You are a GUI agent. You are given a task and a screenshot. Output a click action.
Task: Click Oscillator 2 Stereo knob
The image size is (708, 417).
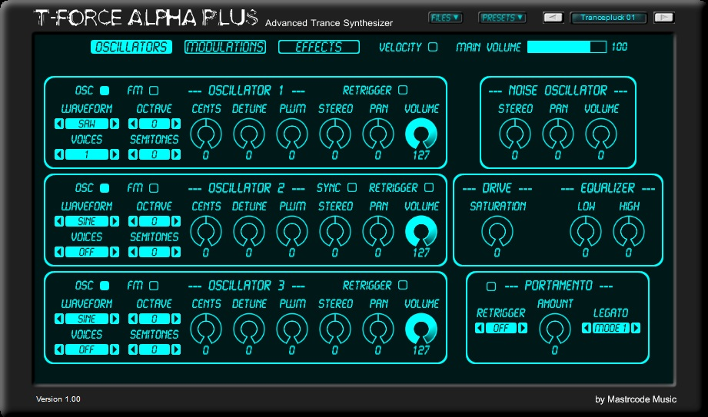click(x=335, y=231)
